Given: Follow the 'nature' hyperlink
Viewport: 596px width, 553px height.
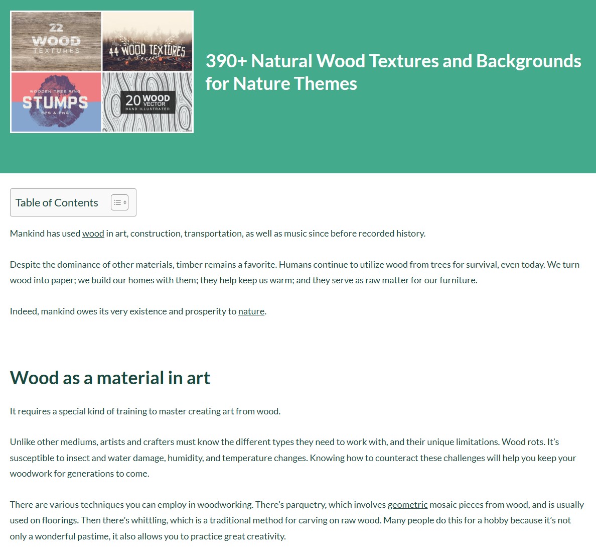Looking at the screenshot, I should [x=251, y=311].
